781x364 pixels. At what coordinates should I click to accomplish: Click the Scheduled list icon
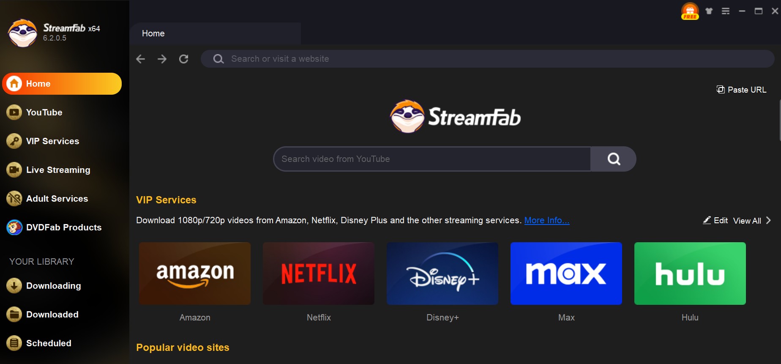click(14, 343)
